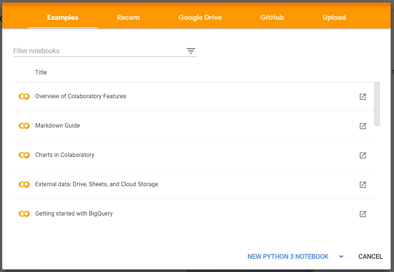
Task: Create a New Python 3 Notebook
Action: tap(288, 256)
